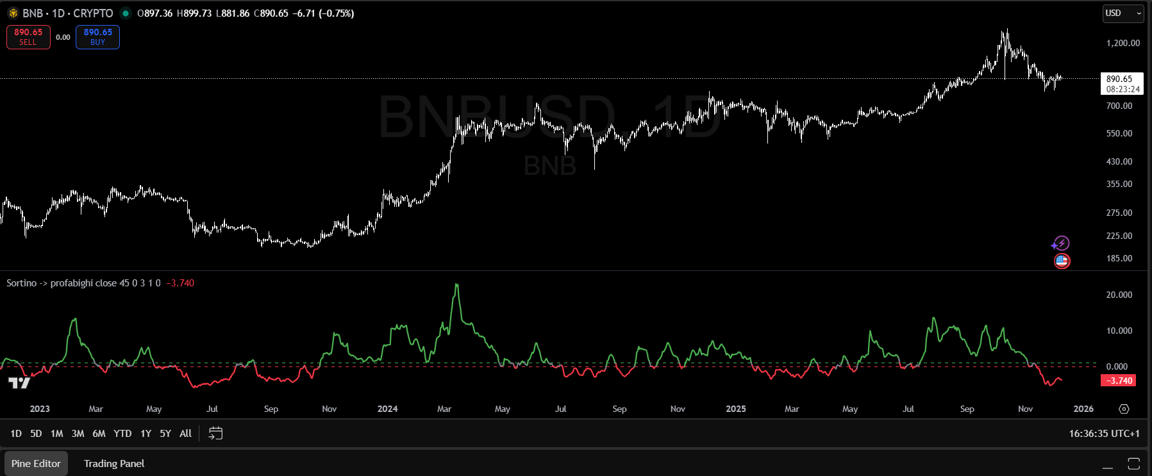1152x476 pixels.
Task: Click the BNB coin logo icon
Action: click(x=13, y=13)
